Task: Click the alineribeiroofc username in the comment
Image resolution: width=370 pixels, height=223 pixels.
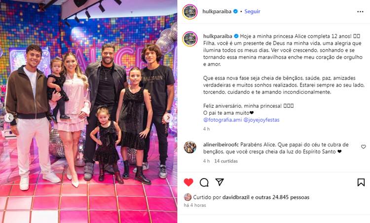Action: point(221,145)
